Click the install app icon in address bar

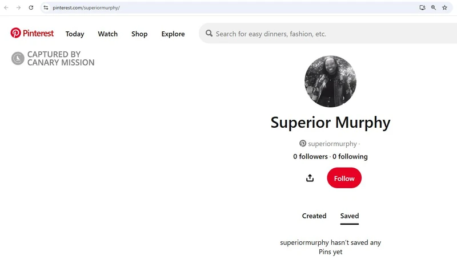[x=422, y=7]
